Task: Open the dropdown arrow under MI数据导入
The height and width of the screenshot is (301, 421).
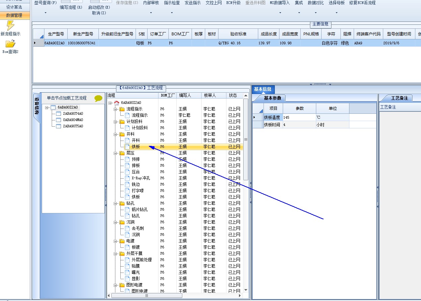Action: click(x=280, y=13)
